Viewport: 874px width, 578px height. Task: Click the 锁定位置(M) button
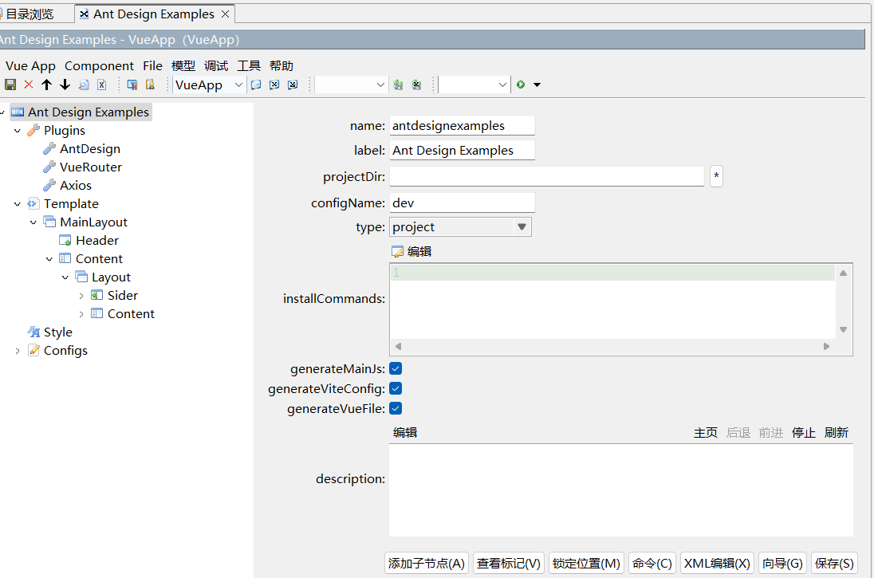[x=586, y=564]
